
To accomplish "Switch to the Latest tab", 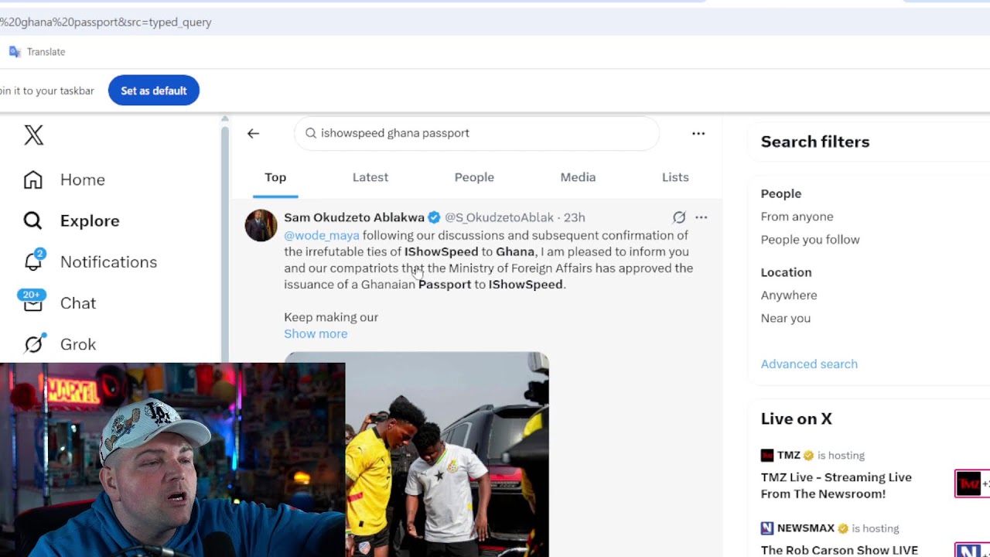I will 370,177.
